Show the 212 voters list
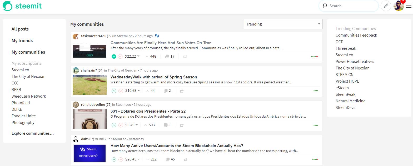This screenshot has height=166, width=413. point(151,159)
